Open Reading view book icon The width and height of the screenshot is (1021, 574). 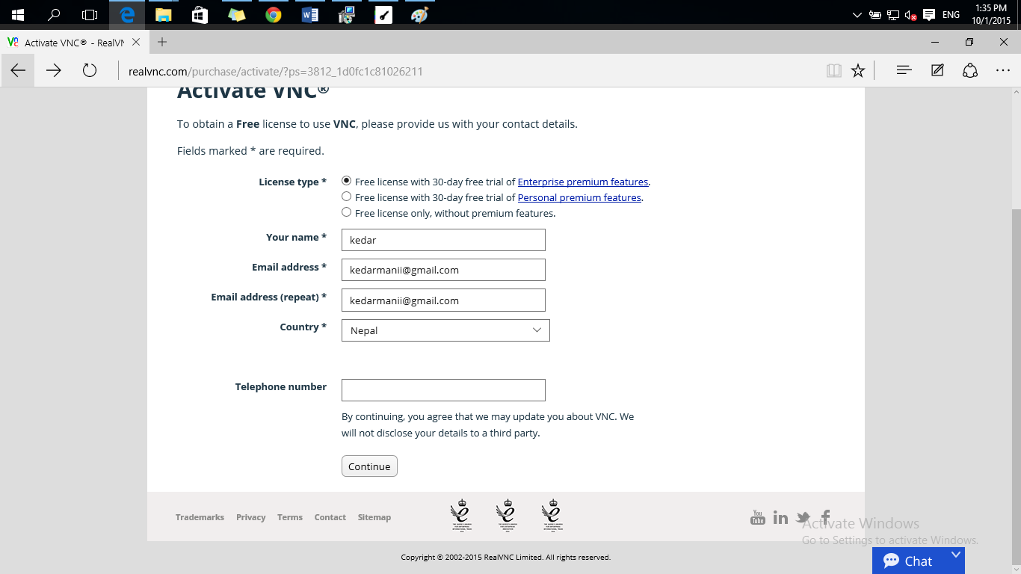tap(834, 70)
